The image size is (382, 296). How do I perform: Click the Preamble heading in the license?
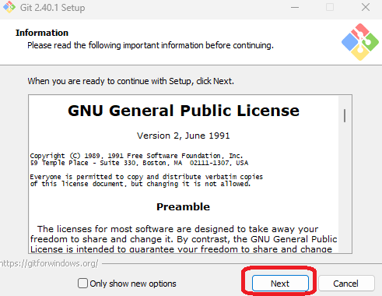click(183, 206)
